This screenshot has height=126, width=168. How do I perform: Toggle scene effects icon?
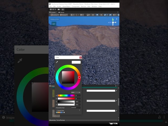tap(105, 15)
